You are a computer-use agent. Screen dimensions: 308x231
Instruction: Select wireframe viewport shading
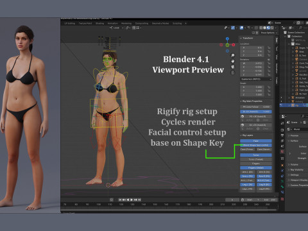click(261, 28)
